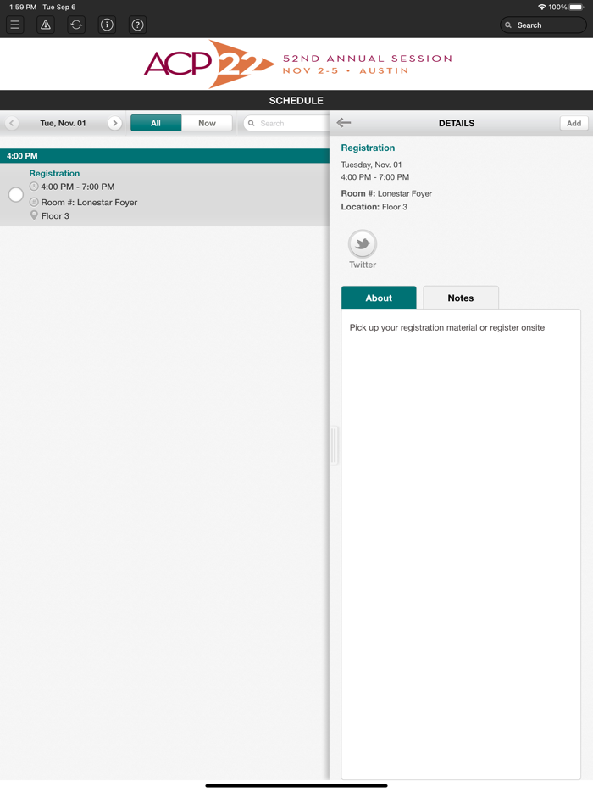
Task: Tap the battery indicator in status bar
Action: [x=576, y=7]
